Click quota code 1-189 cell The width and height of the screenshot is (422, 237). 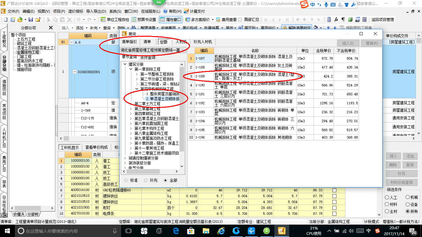[204, 76]
